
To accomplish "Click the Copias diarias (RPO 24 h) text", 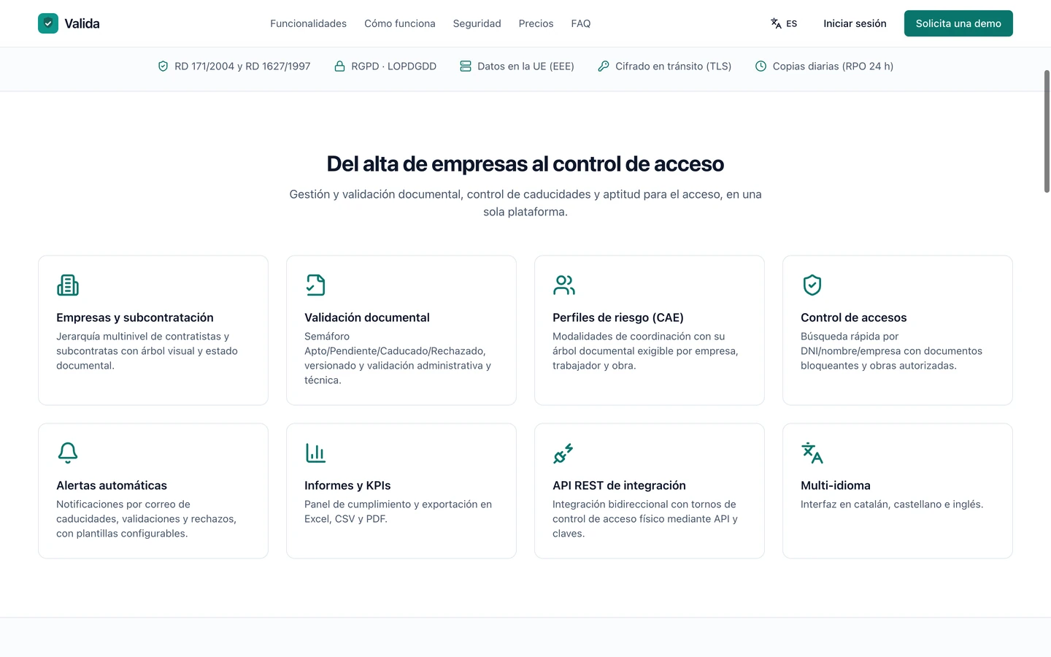I will coord(833,66).
